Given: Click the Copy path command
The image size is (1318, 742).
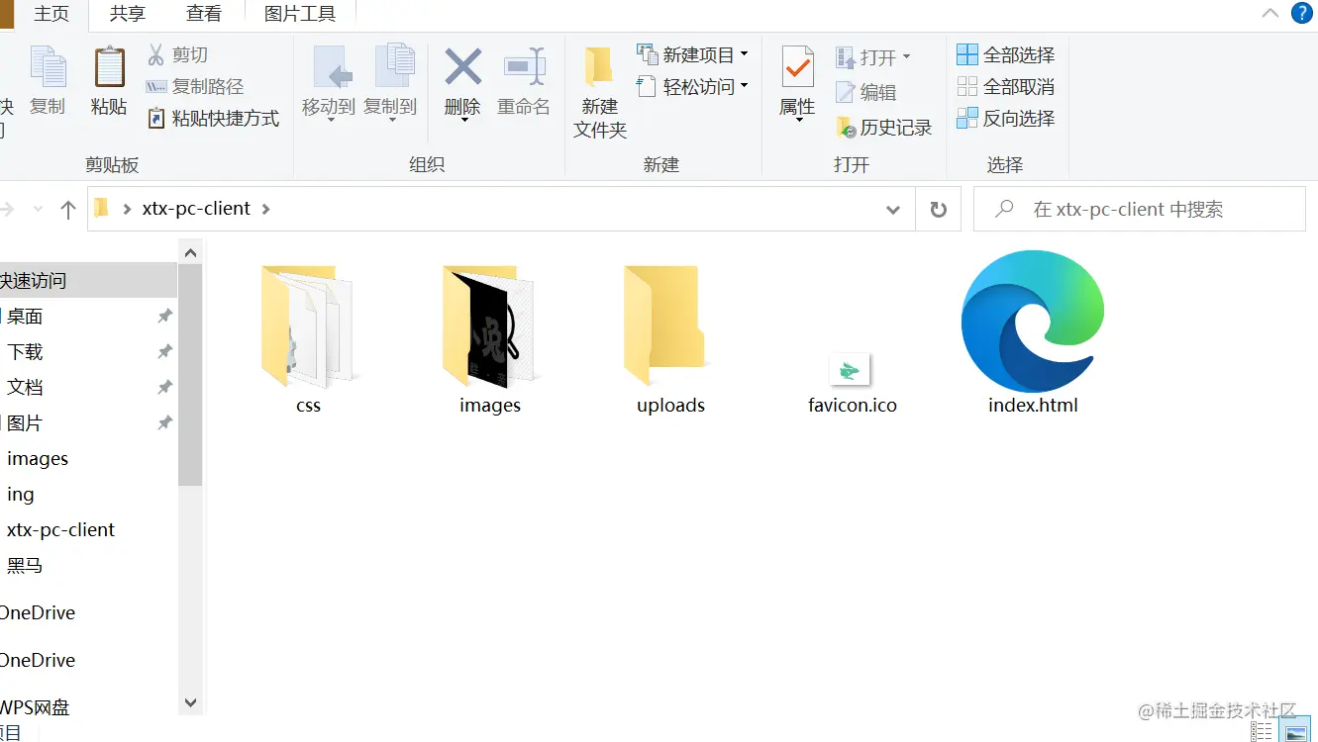Looking at the screenshot, I should point(195,86).
